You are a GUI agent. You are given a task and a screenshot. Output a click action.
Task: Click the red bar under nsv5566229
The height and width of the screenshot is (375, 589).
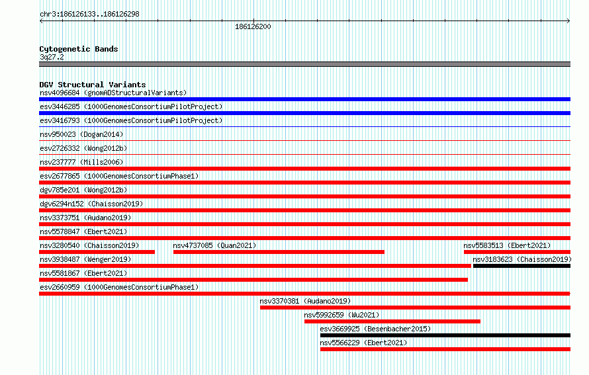click(445, 349)
